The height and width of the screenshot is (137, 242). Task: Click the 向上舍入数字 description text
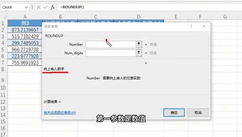pos(54,69)
